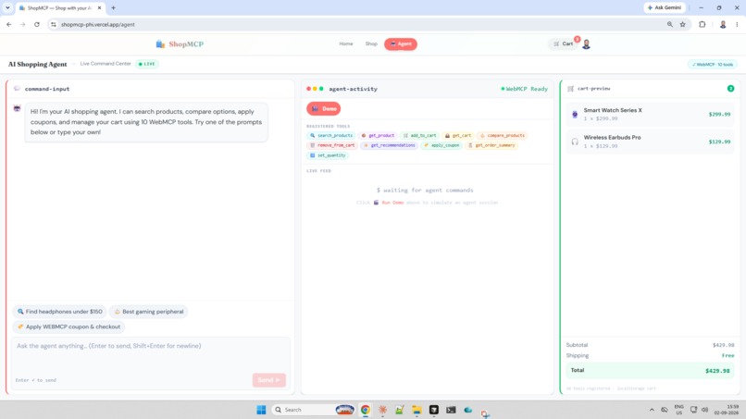Open the browser extensions puzzle icon
Screen dimensions: 746x419
702,24
